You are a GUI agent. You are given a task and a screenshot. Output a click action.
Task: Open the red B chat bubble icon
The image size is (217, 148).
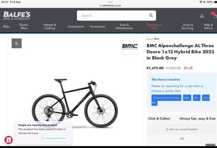pos(8,140)
